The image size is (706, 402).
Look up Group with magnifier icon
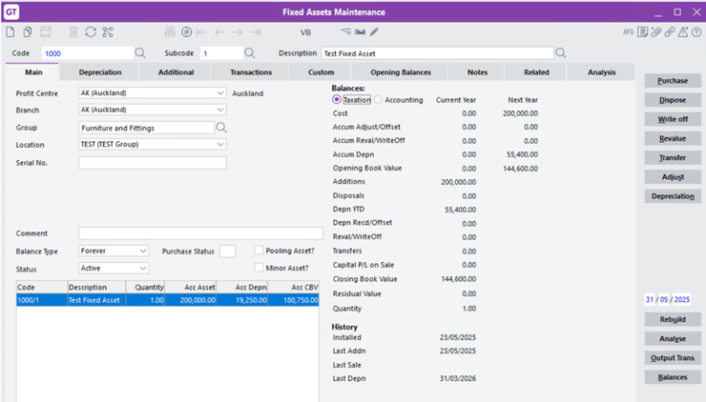pyautogui.click(x=221, y=128)
